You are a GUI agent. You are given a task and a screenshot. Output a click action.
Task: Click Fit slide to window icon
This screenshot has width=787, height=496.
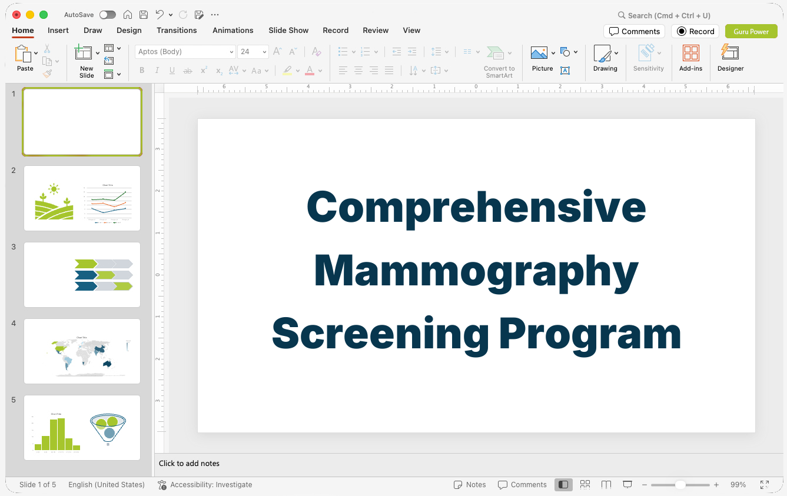pos(765,484)
